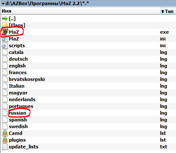Viewport: 176px width, 153px height.
Task: Click the lng type of russian row
Action: pos(163,113)
